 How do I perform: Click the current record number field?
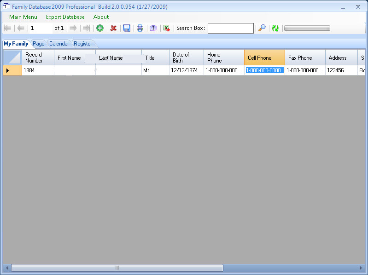[x=41, y=29]
